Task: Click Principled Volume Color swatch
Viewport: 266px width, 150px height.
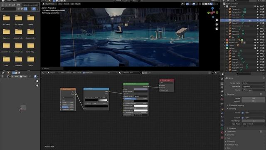Action: pyautogui.click(x=141, y=89)
